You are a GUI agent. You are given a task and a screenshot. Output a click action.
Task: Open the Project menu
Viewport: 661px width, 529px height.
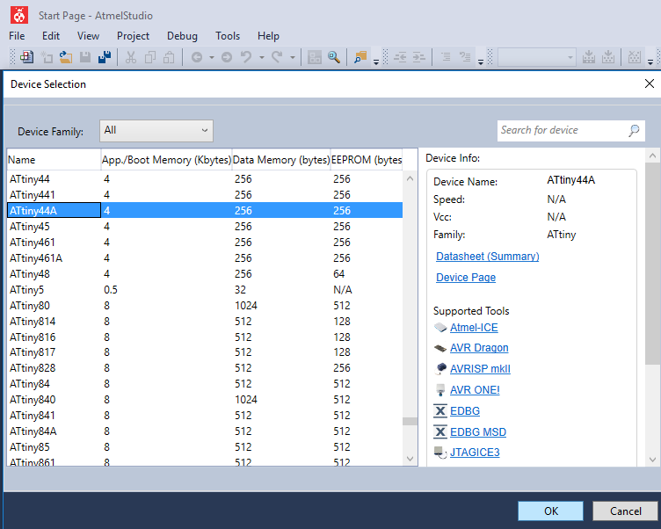pos(134,36)
